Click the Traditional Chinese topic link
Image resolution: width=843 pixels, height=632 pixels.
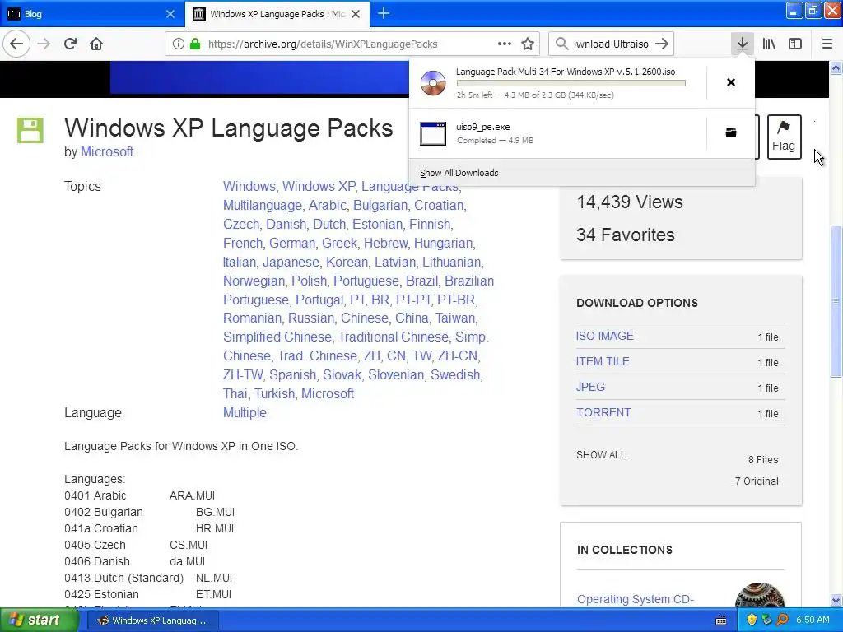[x=393, y=337]
